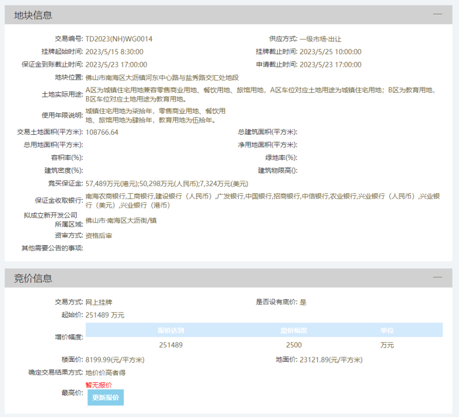Collapse the 竞价信息 section
Image resolution: width=459 pixels, height=417 pixels.
coord(437,277)
